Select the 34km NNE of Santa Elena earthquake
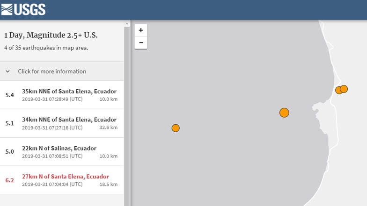This screenshot has height=206, width=367. [69, 120]
